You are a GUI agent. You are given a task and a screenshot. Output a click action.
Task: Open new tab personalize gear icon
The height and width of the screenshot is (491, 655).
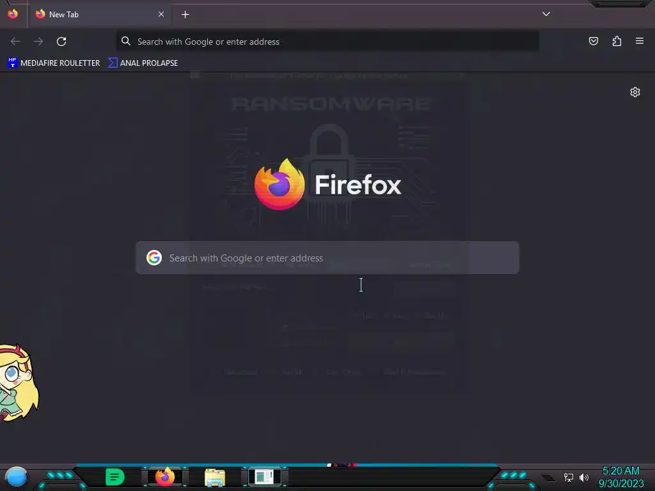[635, 92]
